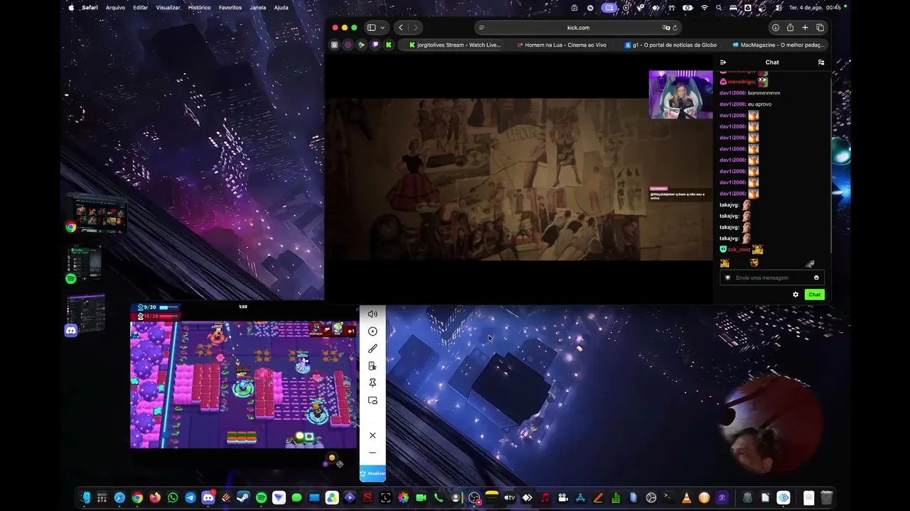Open Finder from the Dock

tap(85, 498)
